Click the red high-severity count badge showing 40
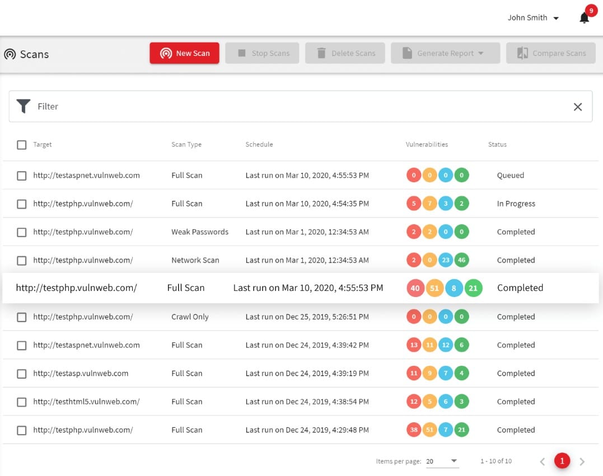This screenshot has width=603, height=476. pyautogui.click(x=414, y=288)
